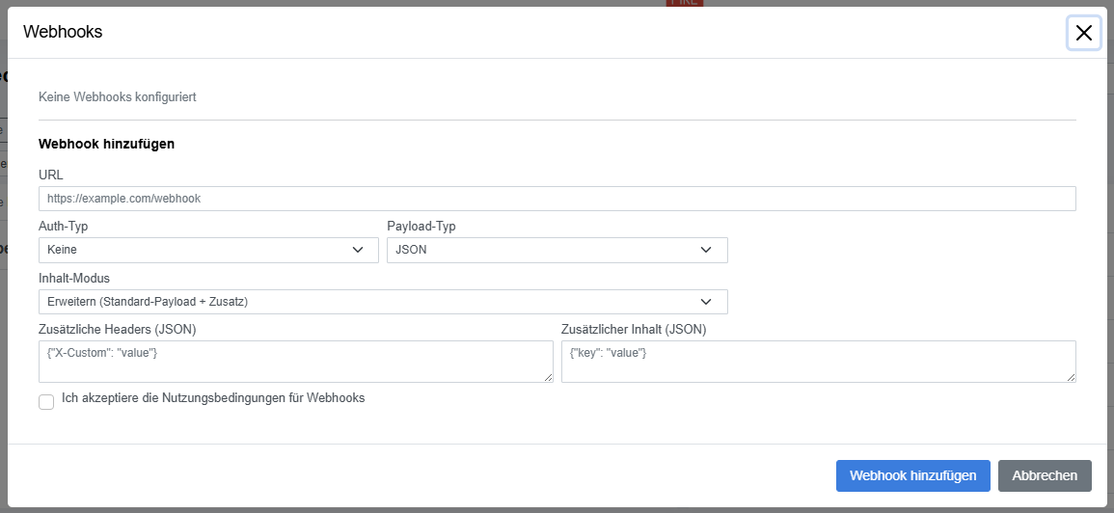Click the bold 'Webhook hinzufügen' section heading

(106, 145)
